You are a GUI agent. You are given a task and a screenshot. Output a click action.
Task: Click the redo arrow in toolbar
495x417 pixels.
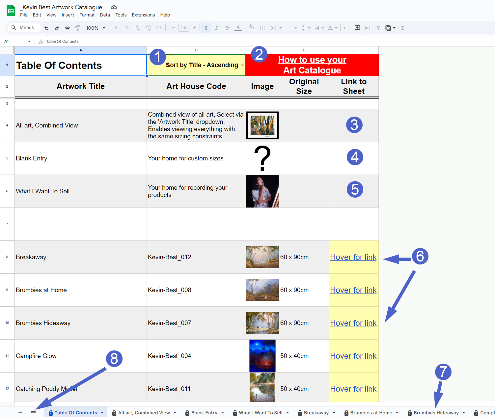click(57, 28)
